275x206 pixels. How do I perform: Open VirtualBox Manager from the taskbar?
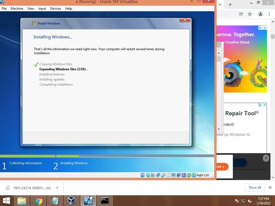coord(71,201)
